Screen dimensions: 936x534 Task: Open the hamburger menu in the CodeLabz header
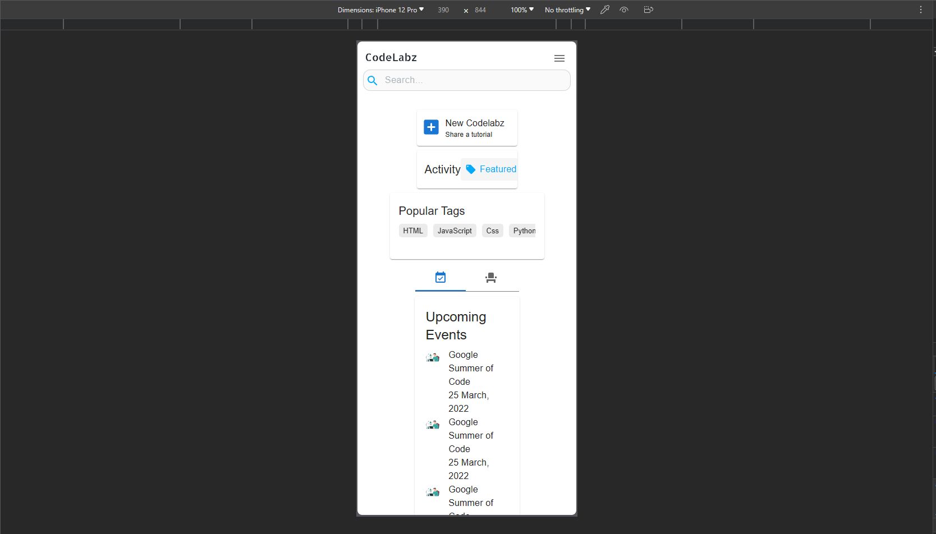click(x=559, y=58)
